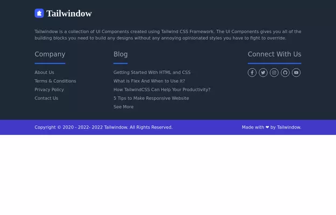Click the Made with heart by Tailwindow text
This screenshot has width=336, height=215.
coord(271,127)
